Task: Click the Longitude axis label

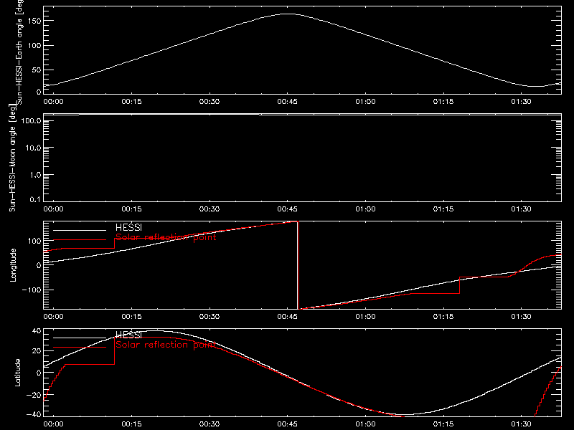Action: tap(13, 265)
